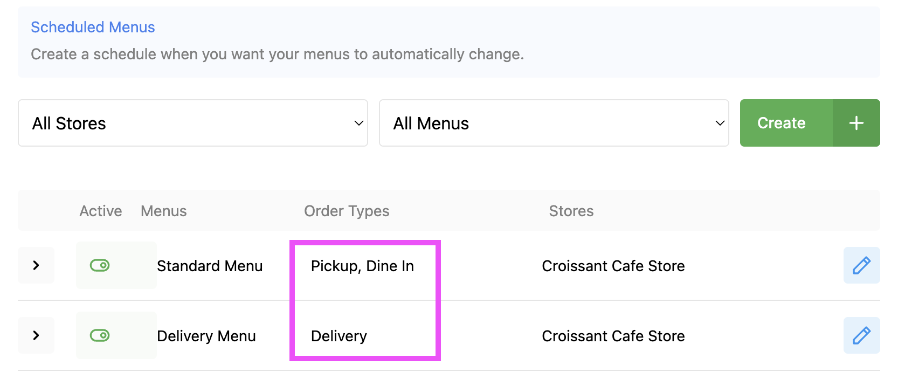Click Croissant Cafe Store in Standard Menu row

point(613,266)
